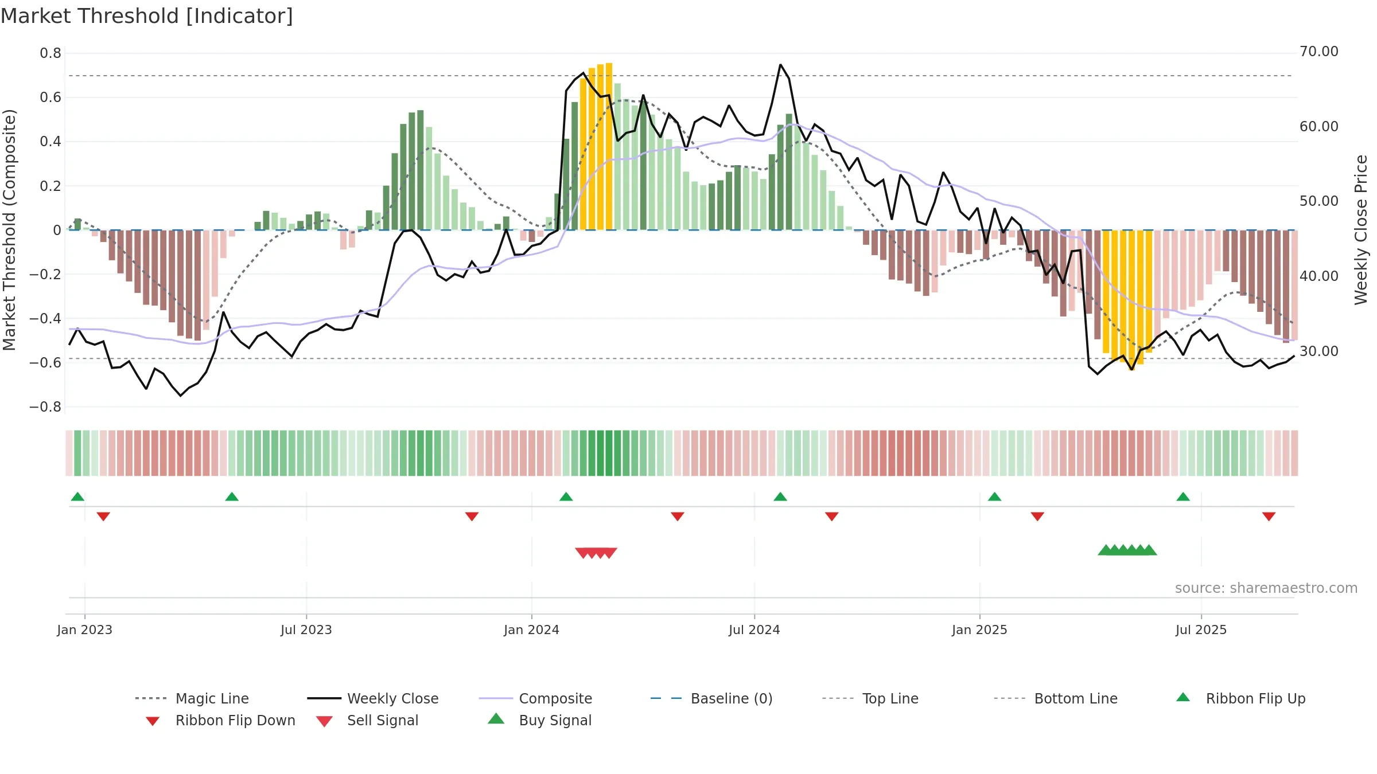Toggle the Ribbon Flip Down legend entry
Image resolution: width=1377 pixels, height=774 pixels.
[220, 720]
